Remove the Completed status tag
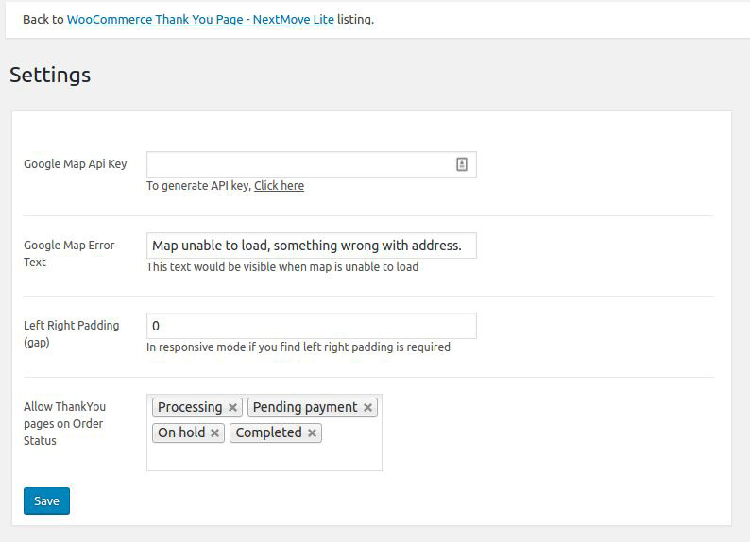 (312, 433)
